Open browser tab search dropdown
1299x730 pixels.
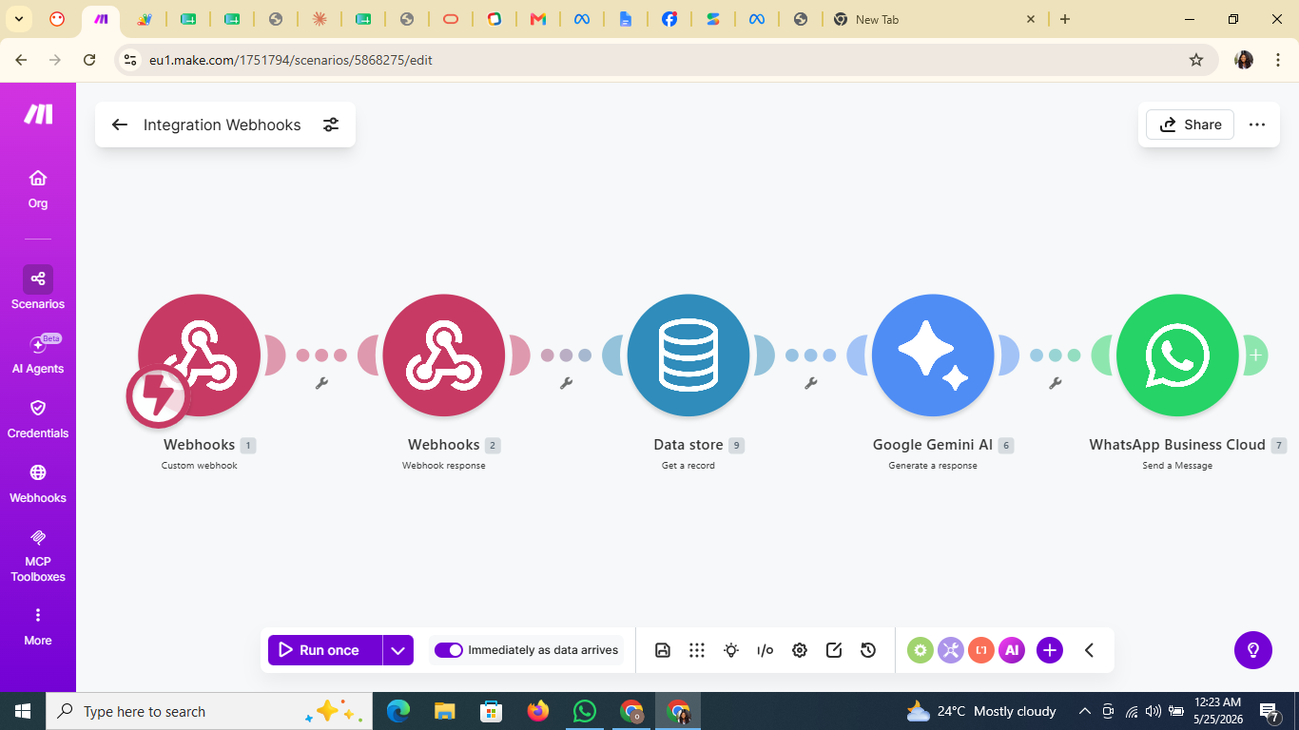pyautogui.click(x=19, y=19)
